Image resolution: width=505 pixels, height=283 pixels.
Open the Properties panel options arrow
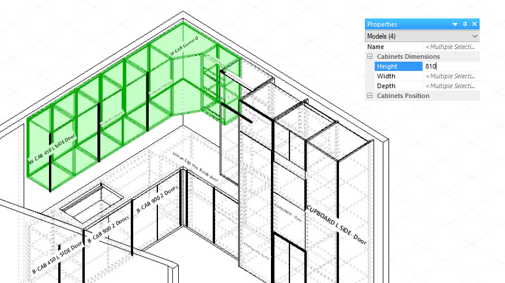[455, 24]
